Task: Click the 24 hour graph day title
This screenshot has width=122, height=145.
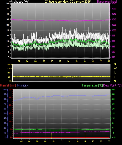Action: pyautogui.click(x=68, y=1)
